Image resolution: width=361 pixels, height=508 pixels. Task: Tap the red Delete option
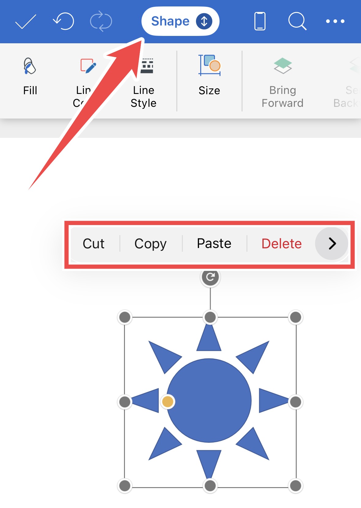(x=282, y=244)
